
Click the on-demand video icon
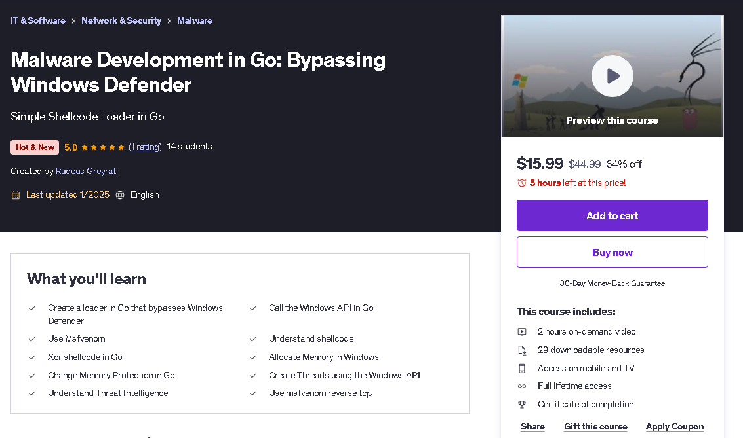[522, 331]
